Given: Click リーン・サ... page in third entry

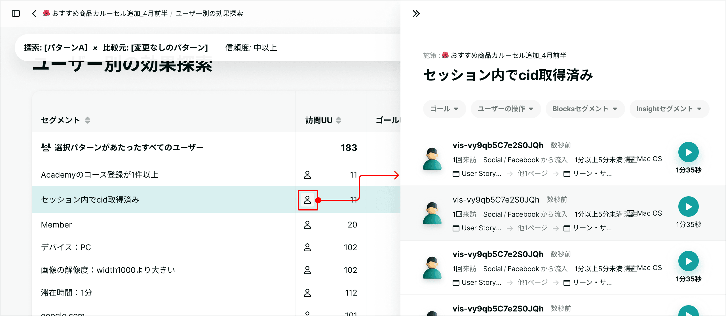Looking at the screenshot, I should (x=588, y=283).
